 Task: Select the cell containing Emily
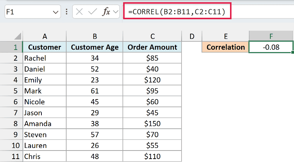pos(45,80)
